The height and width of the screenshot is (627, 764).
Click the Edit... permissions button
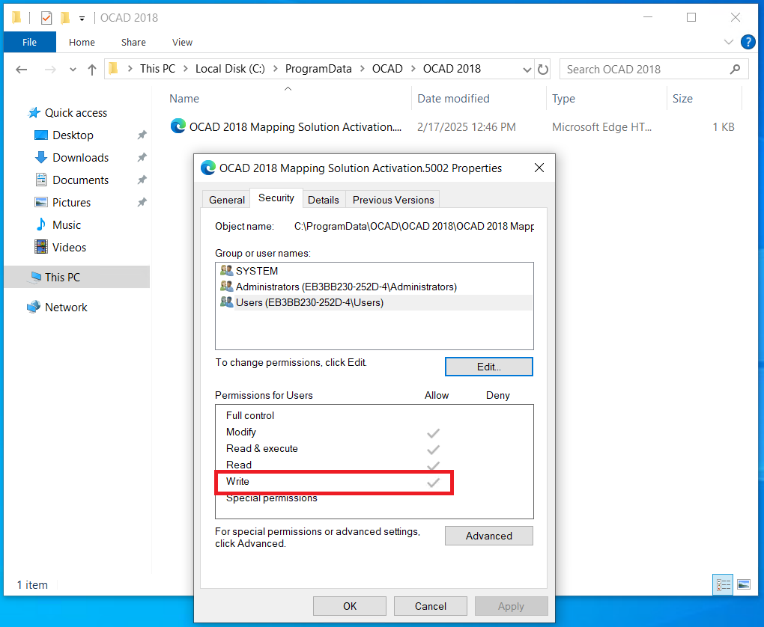click(x=488, y=367)
